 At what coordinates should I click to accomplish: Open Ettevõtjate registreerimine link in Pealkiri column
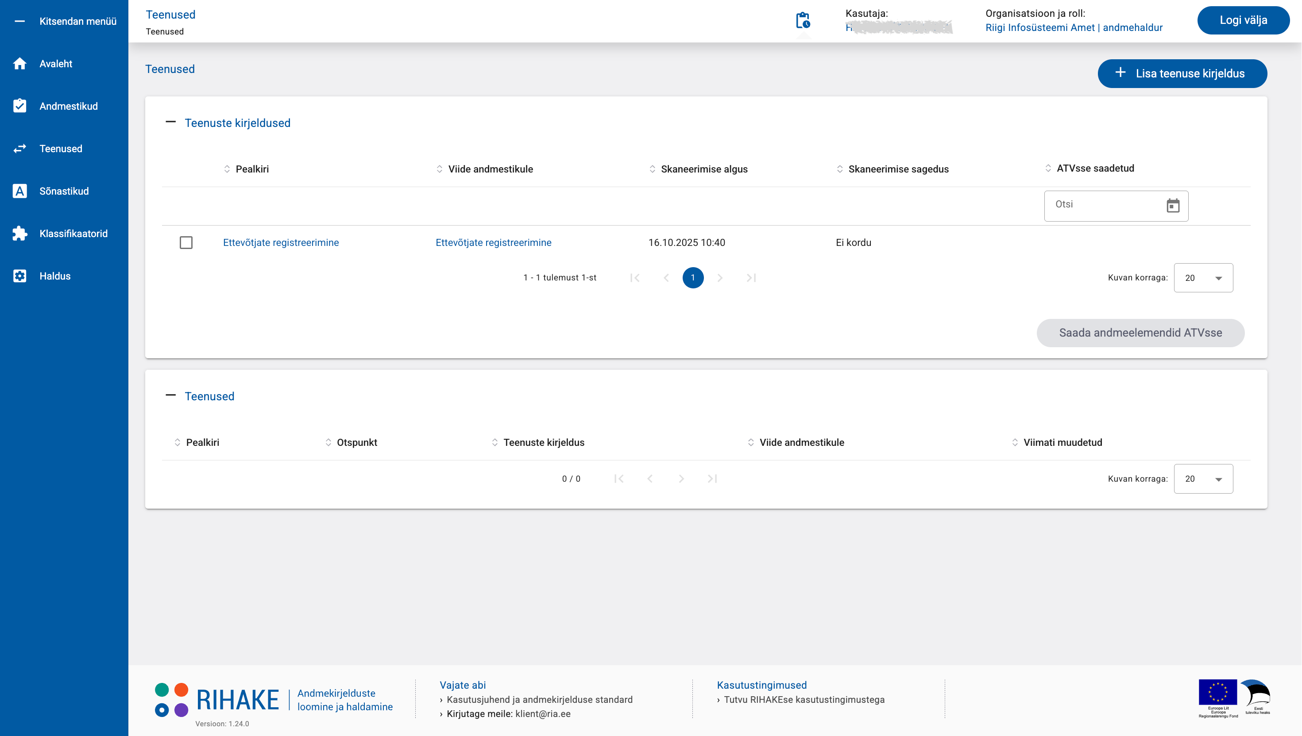coord(281,243)
